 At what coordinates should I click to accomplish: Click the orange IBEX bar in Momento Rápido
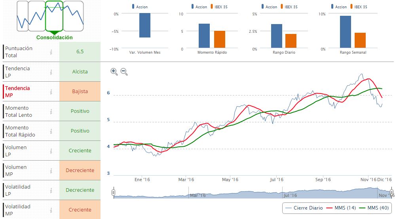[x=220, y=39]
